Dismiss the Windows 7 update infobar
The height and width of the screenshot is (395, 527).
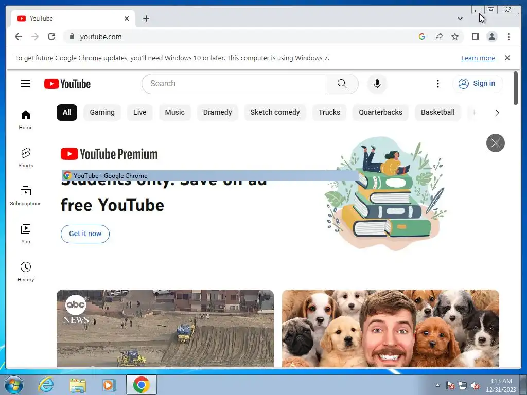pyautogui.click(x=507, y=58)
